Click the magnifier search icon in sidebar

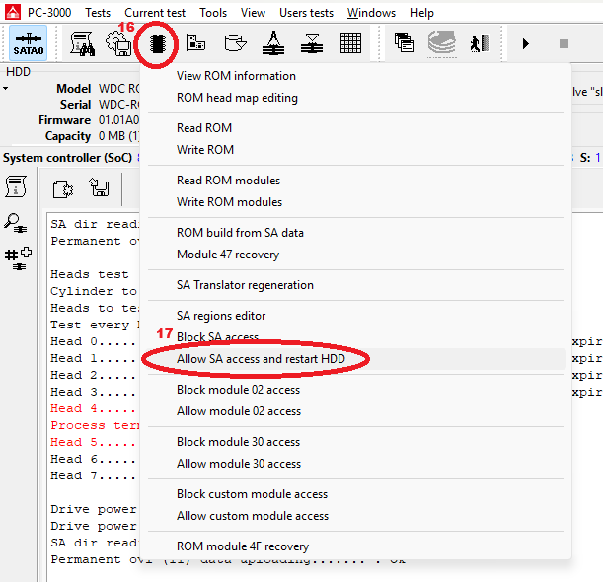coord(16,221)
